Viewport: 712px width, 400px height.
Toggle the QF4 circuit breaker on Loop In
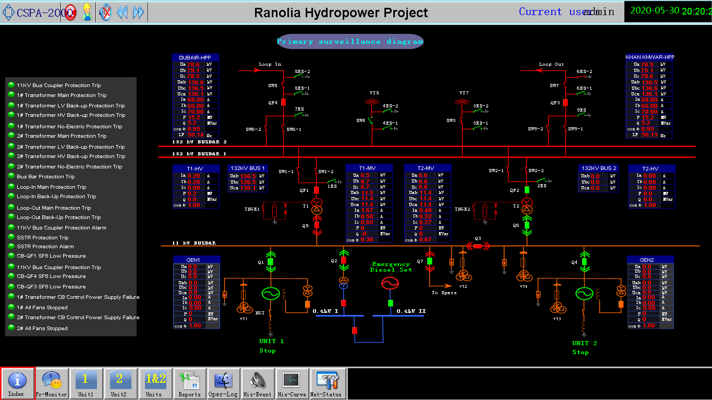point(283,102)
